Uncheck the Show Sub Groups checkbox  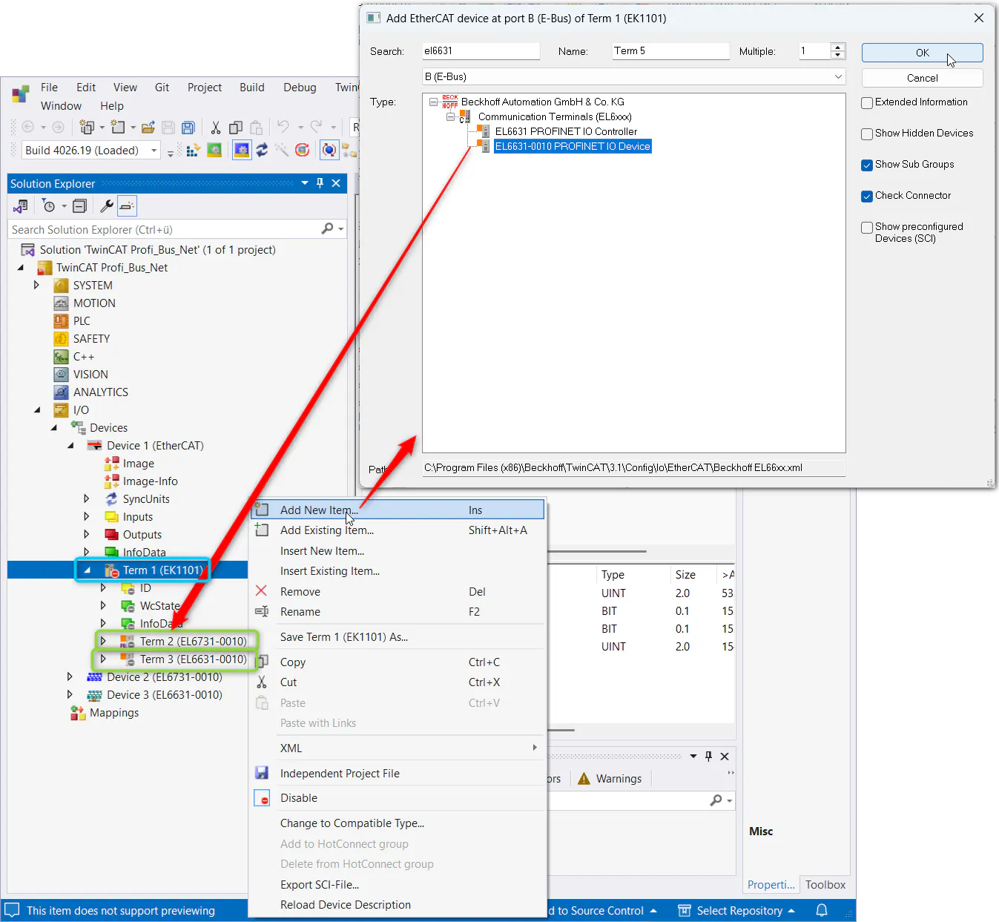click(x=867, y=165)
